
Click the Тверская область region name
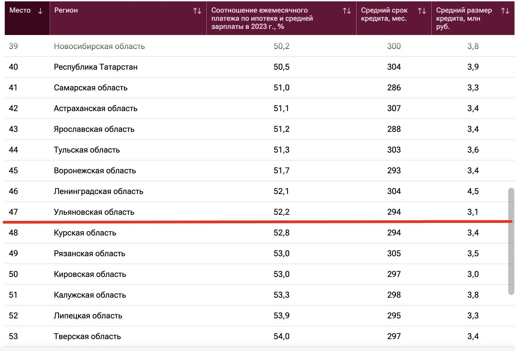(x=87, y=336)
